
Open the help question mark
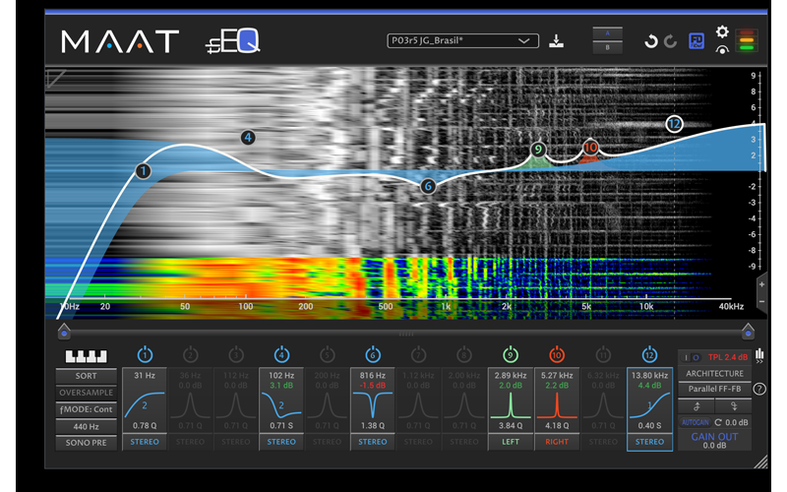click(x=759, y=389)
